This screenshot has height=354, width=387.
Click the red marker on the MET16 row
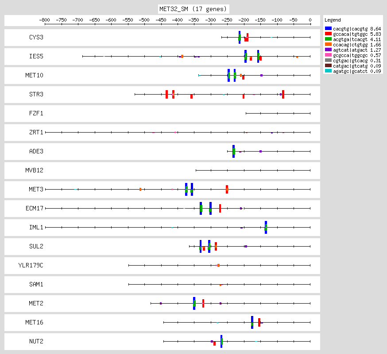point(259,322)
